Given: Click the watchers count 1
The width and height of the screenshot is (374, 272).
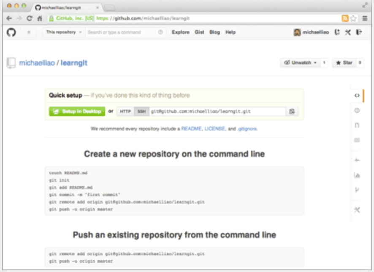Looking at the screenshot, I should (x=324, y=63).
